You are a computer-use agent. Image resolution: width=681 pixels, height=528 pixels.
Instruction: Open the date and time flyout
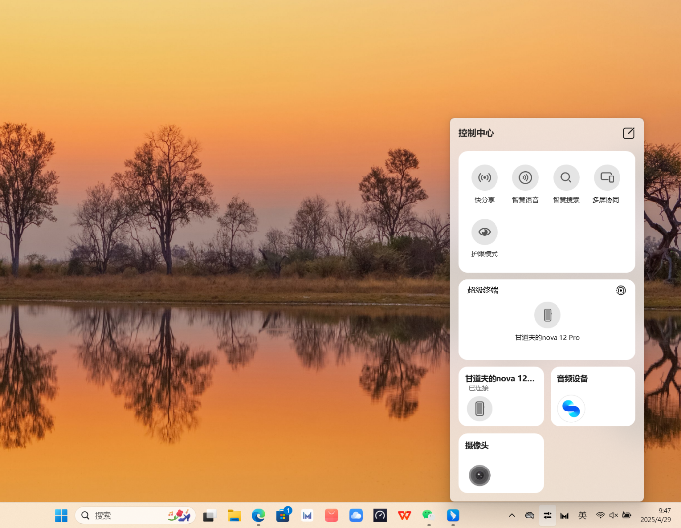(655, 515)
